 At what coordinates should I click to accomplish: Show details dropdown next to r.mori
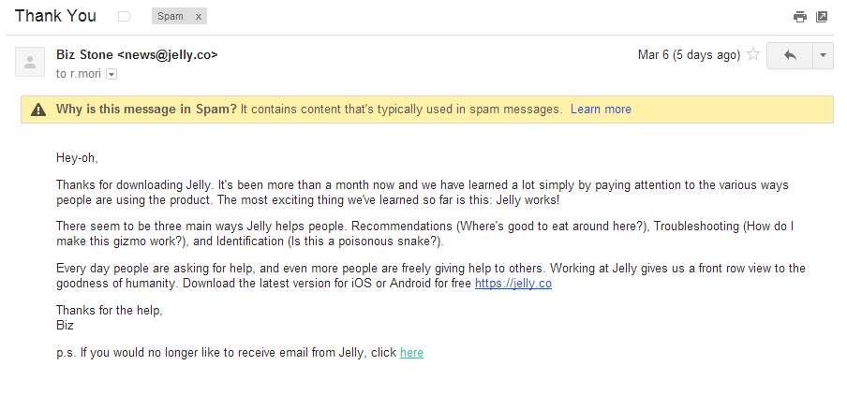click(x=111, y=74)
